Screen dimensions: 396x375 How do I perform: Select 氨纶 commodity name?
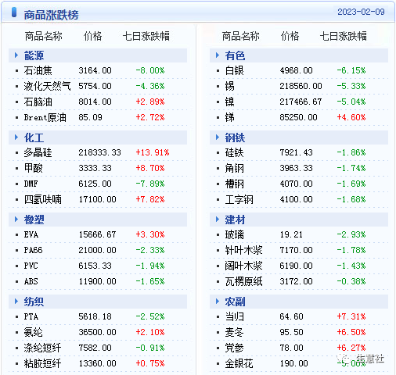coord(34,332)
